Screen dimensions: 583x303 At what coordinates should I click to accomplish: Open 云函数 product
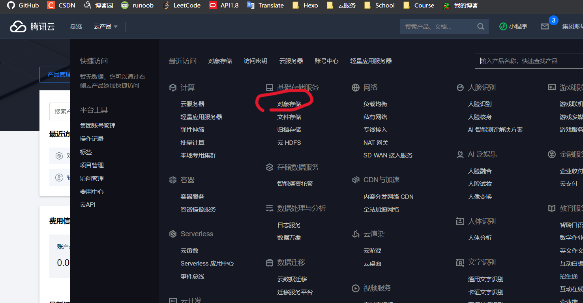coord(189,251)
